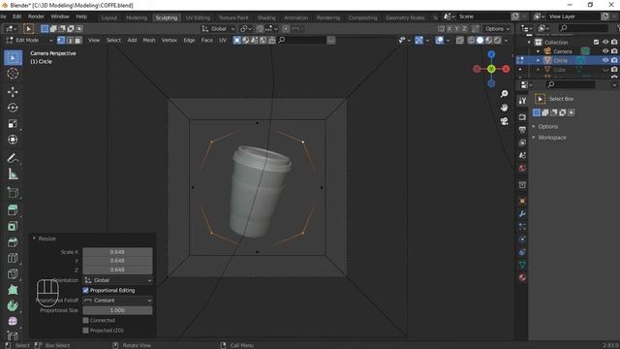
Task: Select the Inset Faces tool
Action: [x=13, y=226]
